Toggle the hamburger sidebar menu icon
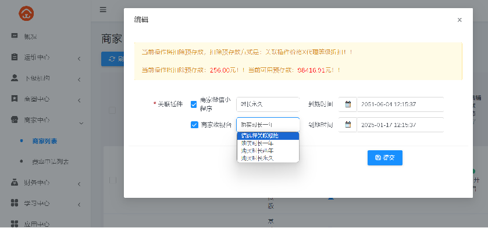488x228 pixels. tap(103, 10)
